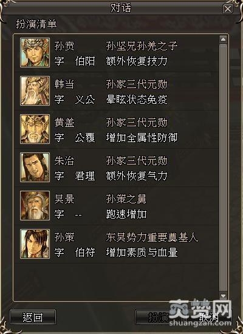Image resolution: width=243 pixels, height=334 pixels.
Task: Pick the row with 增加素质与血量
Action: pos(117,244)
